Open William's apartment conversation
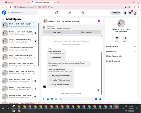Viewport: 141px width, 113px height. click(x=19, y=65)
